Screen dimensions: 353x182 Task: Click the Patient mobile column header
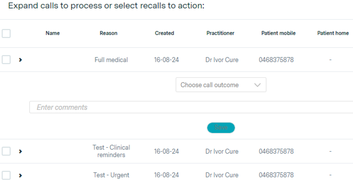[x=278, y=33]
